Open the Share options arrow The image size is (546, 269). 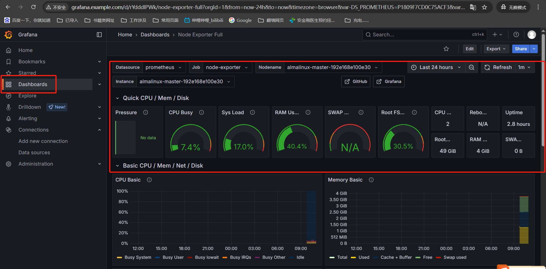(534, 49)
